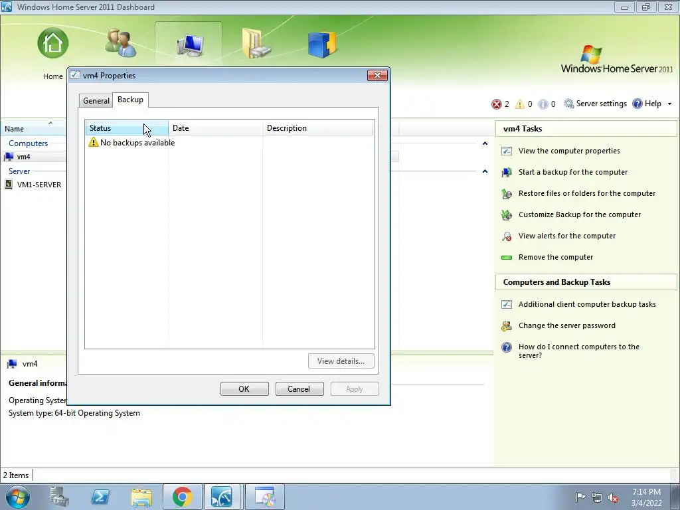This screenshot has height=510, width=680.
Task: Click View alerts task icon
Action: pyautogui.click(x=507, y=236)
